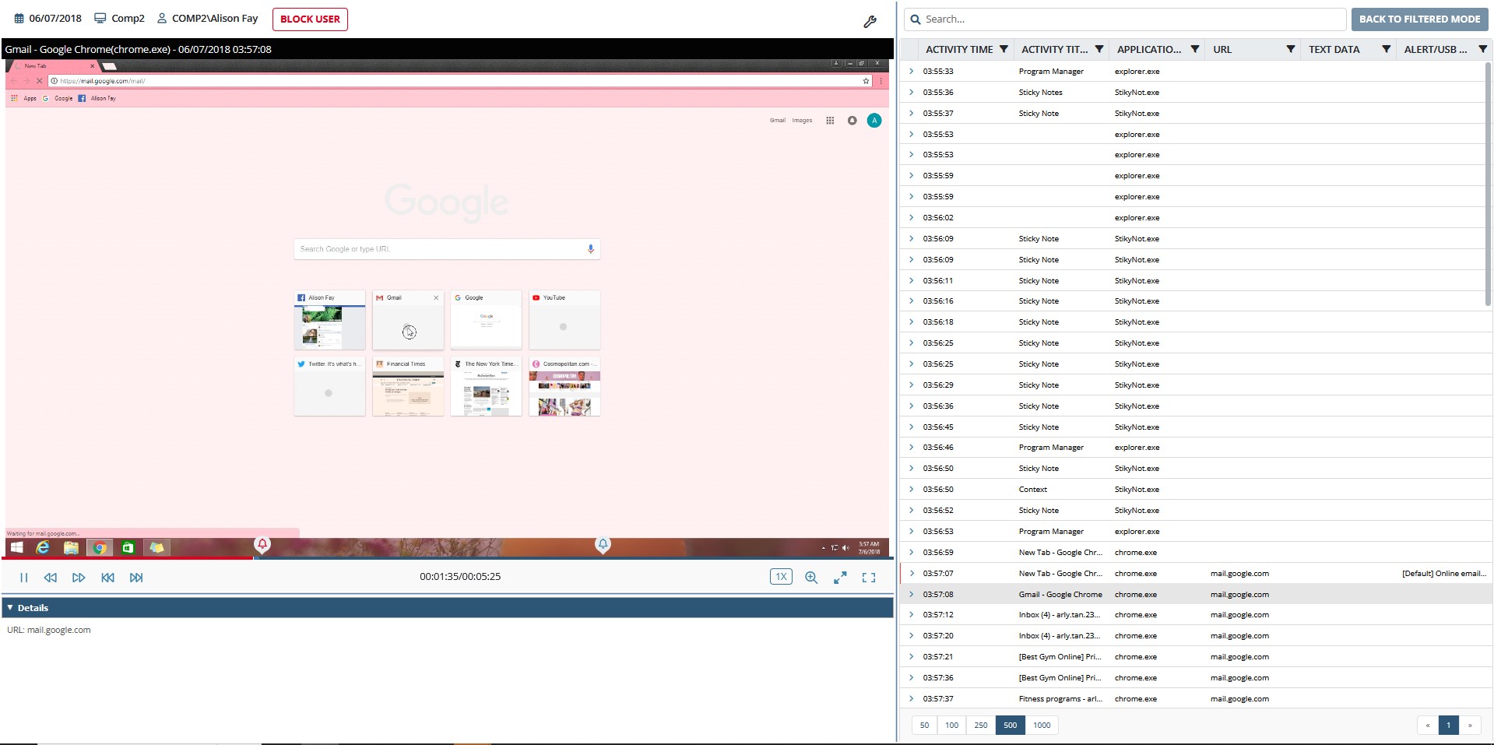Rewind the session recording
1494x745 pixels.
51,578
